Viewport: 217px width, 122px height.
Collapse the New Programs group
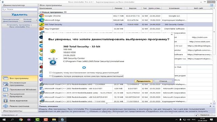pos(40,12)
